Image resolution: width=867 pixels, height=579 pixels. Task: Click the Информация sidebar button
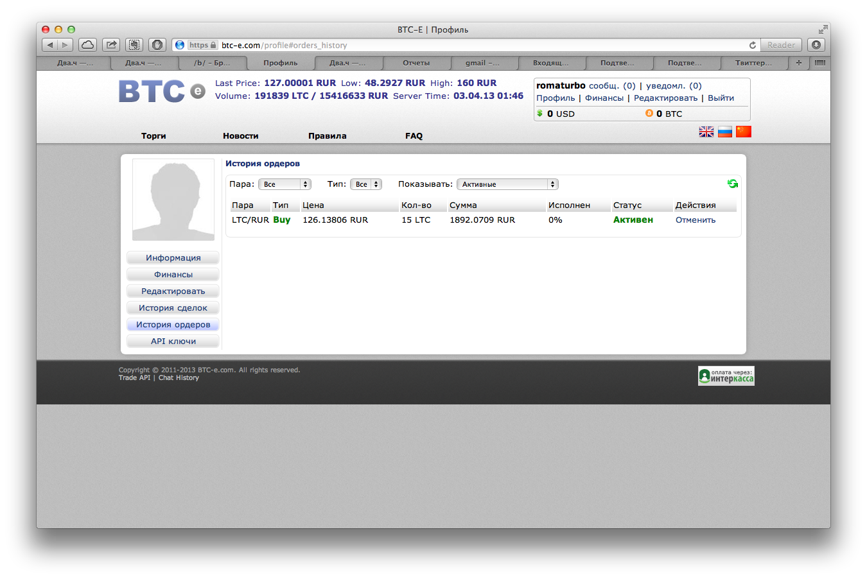pos(173,257)
